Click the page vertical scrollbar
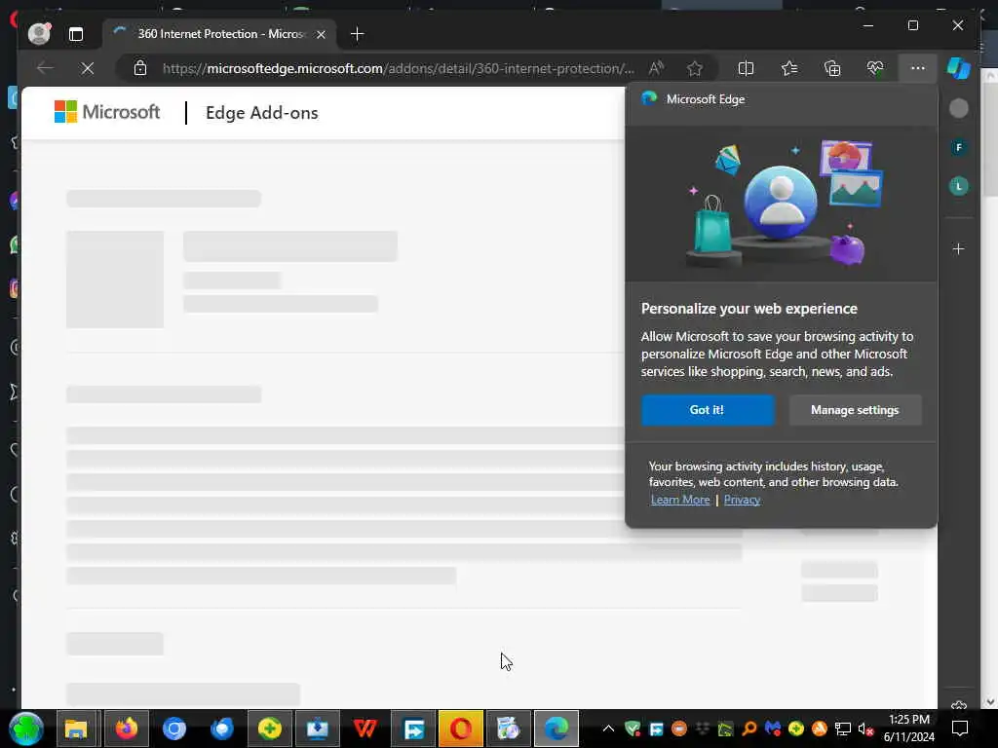998x748 pixels. [990, 388]
